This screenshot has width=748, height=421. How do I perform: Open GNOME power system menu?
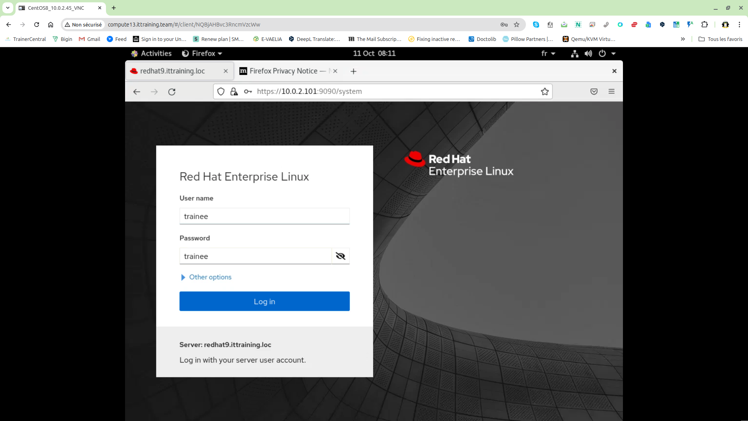click(x=607, y=53)
